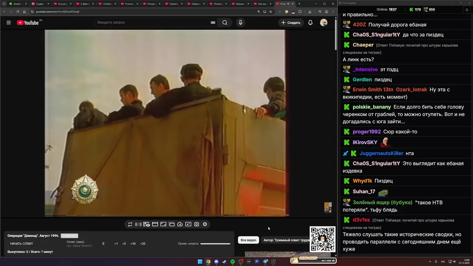Open Steam from the taskbar

[224, 262]
